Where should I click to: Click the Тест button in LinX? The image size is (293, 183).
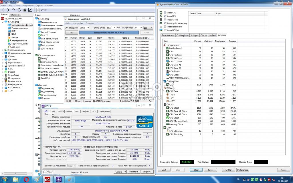(71, 33)
